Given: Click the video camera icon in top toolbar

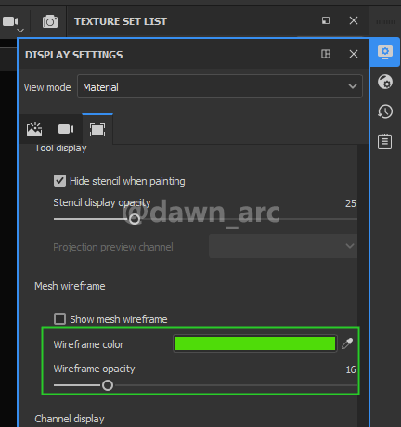Looking at the screenshot, I should (x=10, y=21).
